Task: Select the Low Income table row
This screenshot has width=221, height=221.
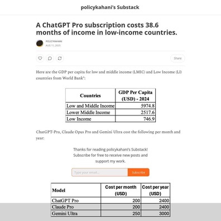Action: (x=110, y=119)
